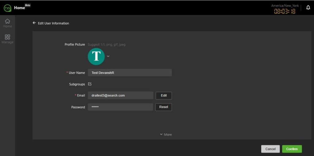Select the Password field
This screenshot has height=156, width=314.
pos(120,107)
